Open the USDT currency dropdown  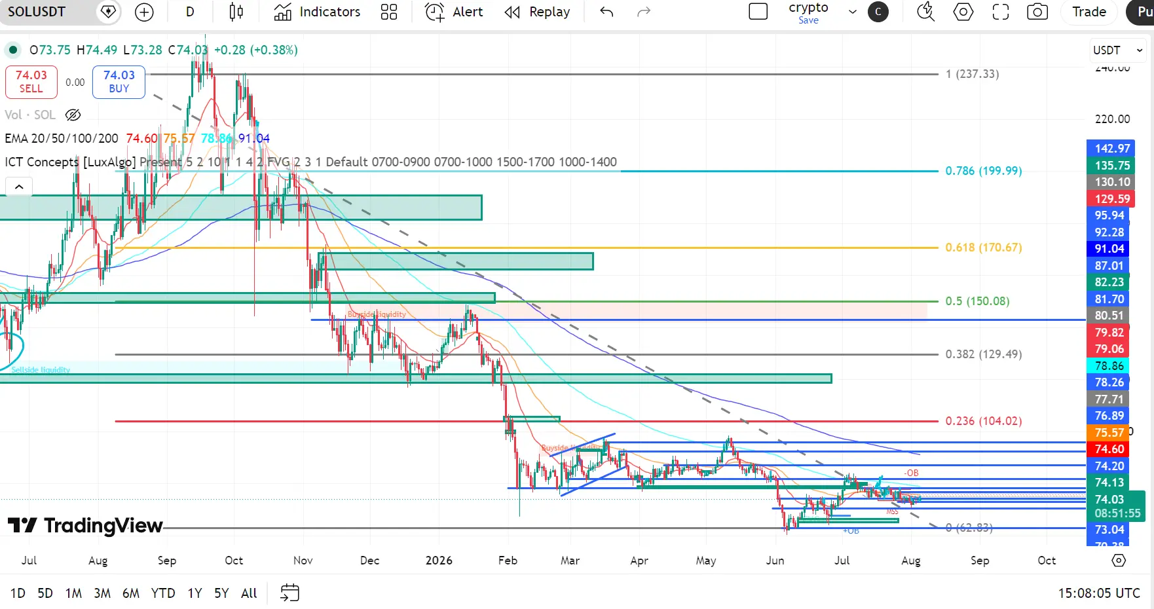(x=1118, y=50)
